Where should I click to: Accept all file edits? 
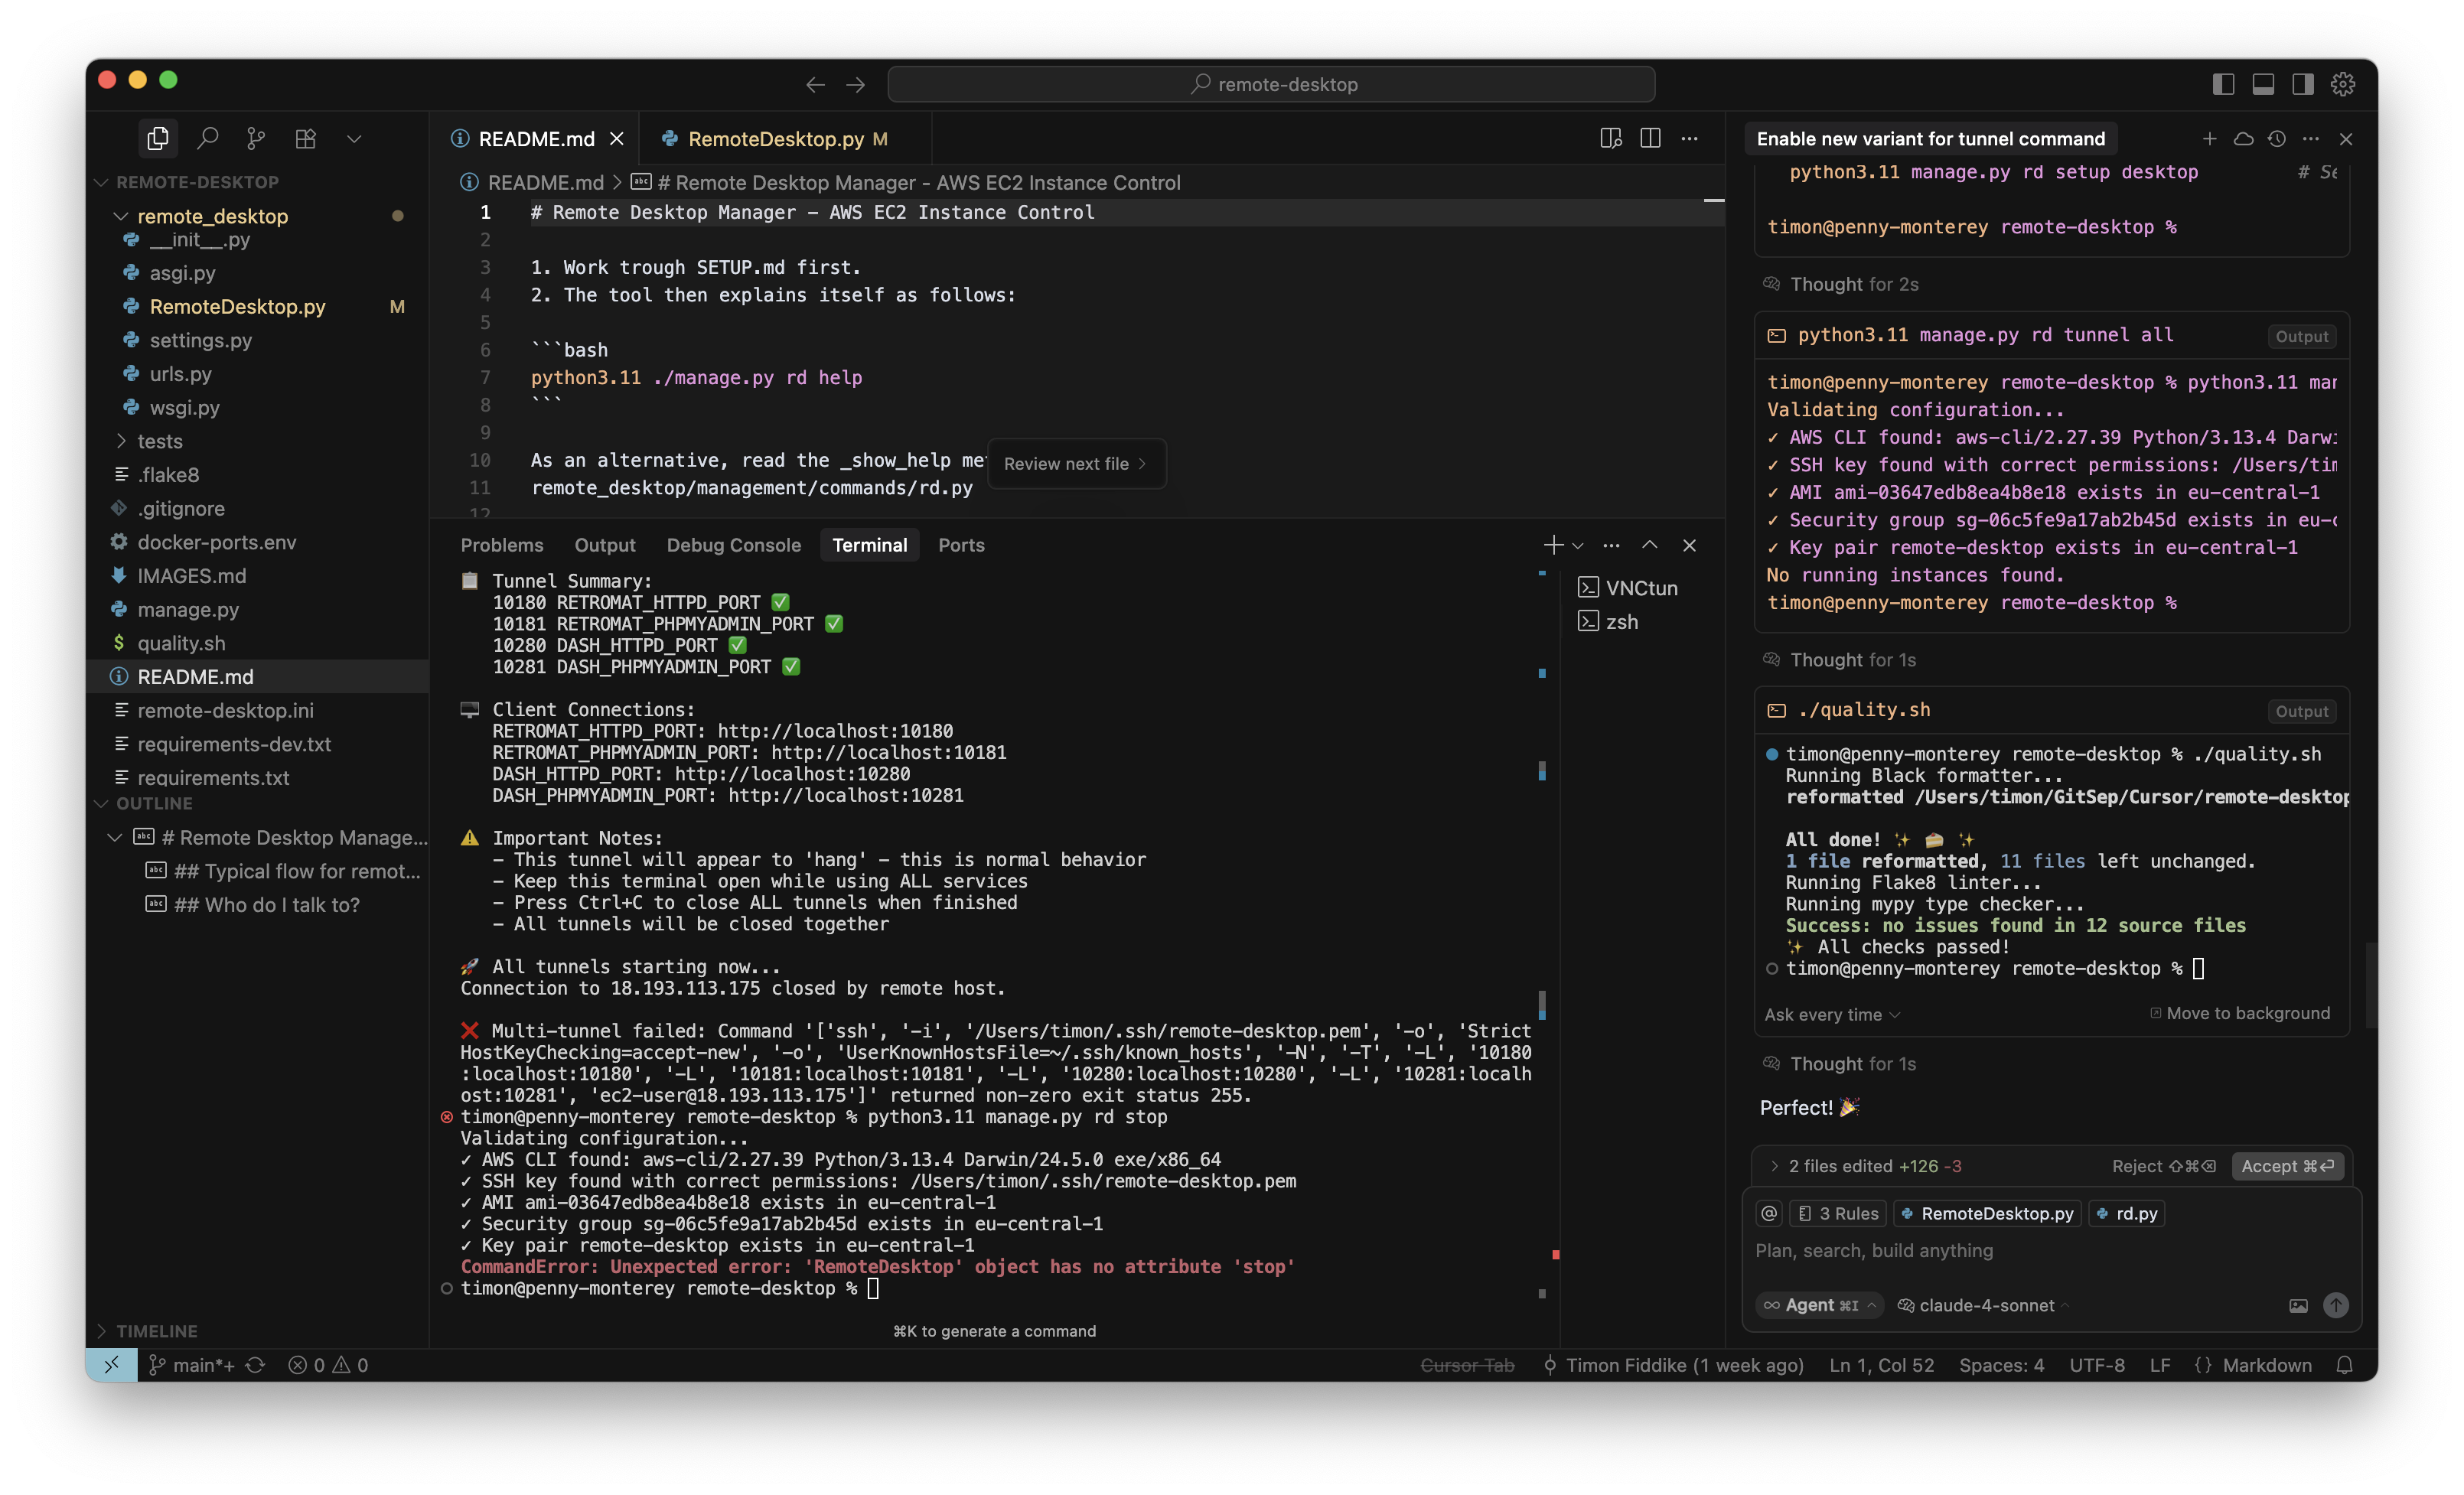click(x=2288, y=1166)
